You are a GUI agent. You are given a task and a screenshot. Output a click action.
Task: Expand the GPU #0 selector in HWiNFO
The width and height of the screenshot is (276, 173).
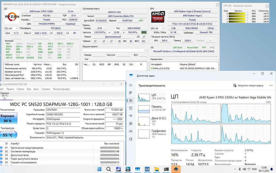click(157, 28)
